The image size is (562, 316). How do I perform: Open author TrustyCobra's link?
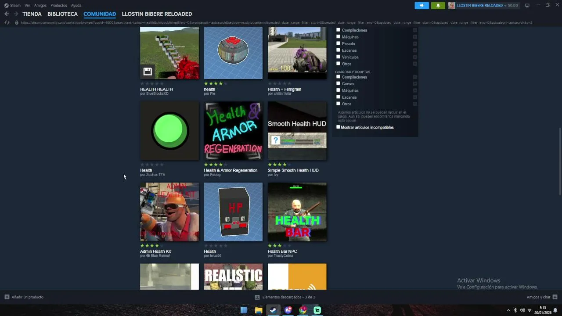[x=283, y=256]
